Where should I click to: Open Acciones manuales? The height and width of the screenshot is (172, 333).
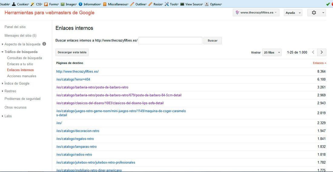(x=22, y=76)
